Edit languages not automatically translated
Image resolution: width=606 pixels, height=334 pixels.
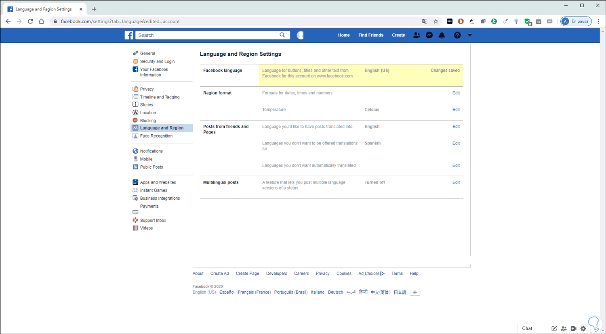pyautogui.click(x=456, y=165)
